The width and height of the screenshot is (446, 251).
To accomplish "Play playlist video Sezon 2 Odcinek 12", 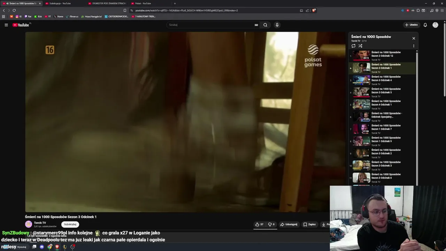I will coord(382,56).
